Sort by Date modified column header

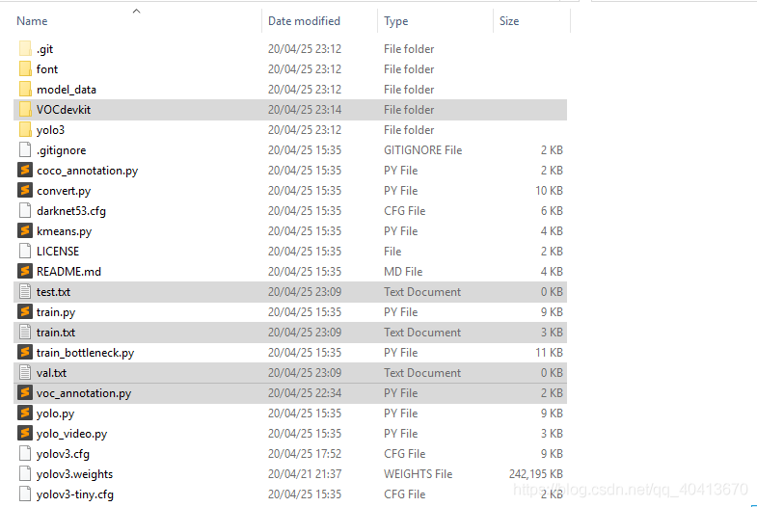coord(304,21)
